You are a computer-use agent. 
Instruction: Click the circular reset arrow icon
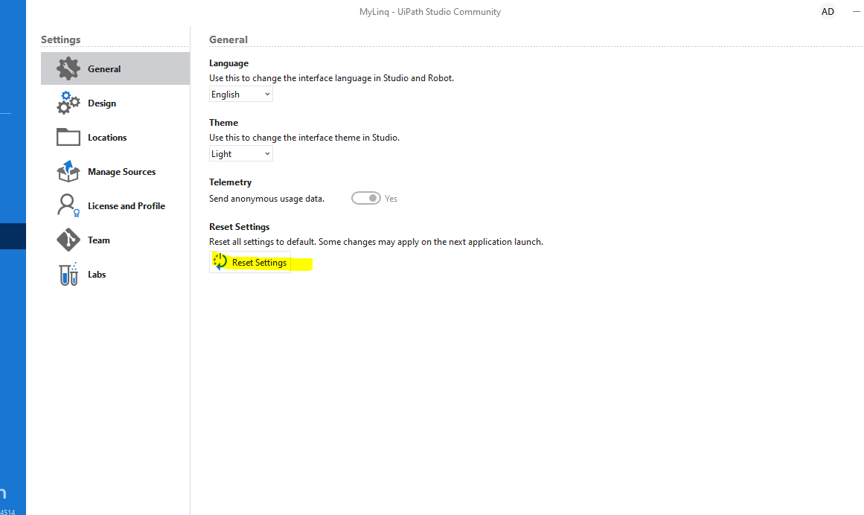click(x=220, y=262)
